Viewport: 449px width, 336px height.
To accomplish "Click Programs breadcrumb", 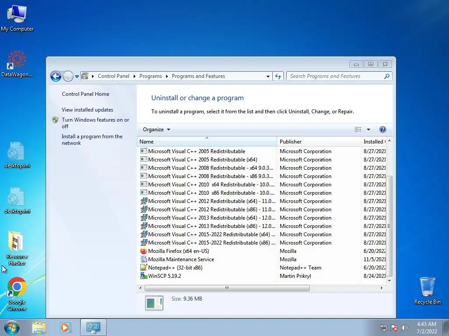I will pos(150,76).
